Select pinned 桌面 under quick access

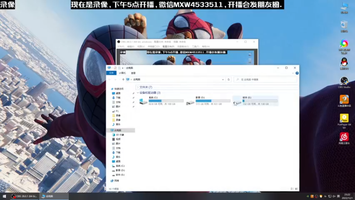[116, 93]
